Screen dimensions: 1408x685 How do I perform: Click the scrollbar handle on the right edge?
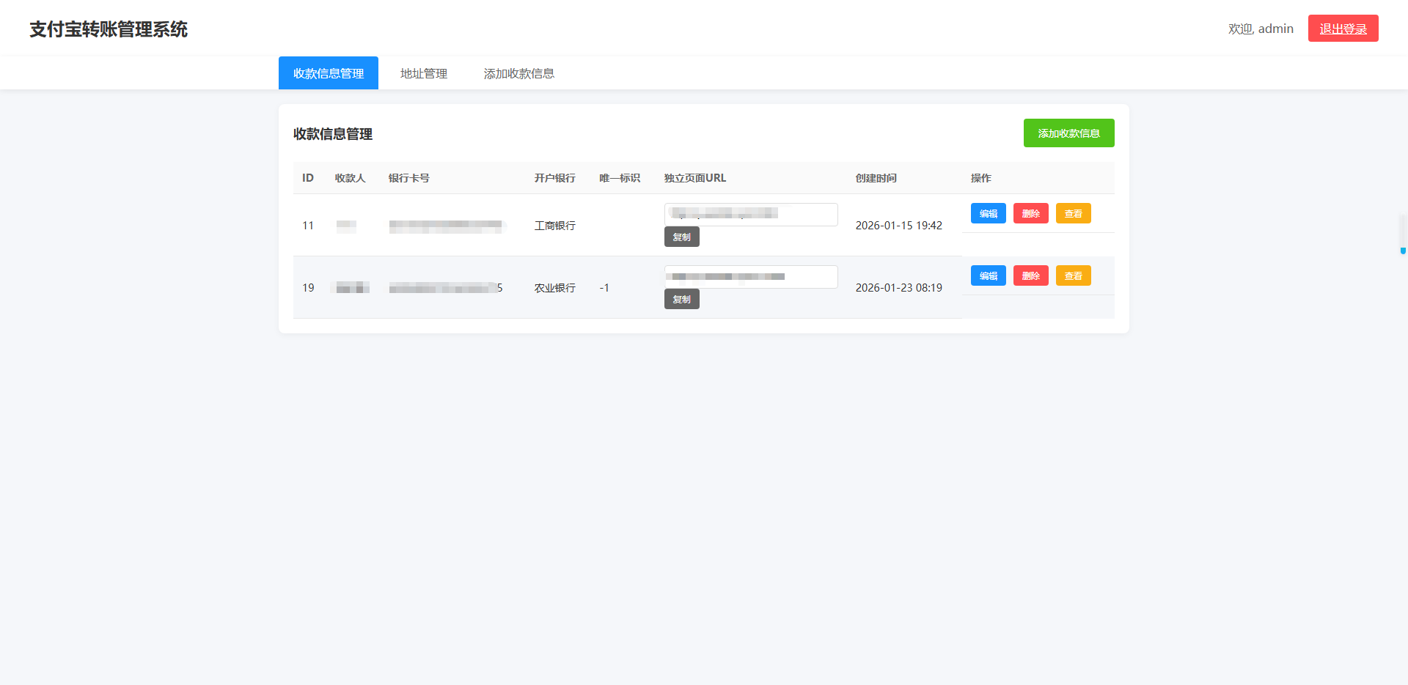point(1402,234)
